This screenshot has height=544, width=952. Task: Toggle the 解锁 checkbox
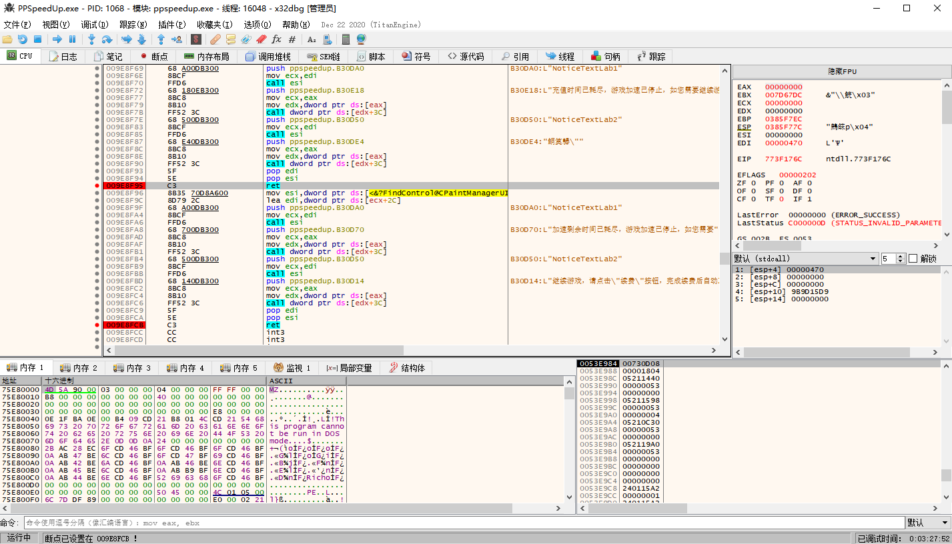(913, 259)
